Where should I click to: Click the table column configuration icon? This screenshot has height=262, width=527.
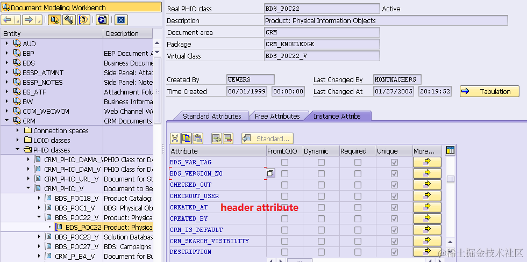tap(451, 150)
